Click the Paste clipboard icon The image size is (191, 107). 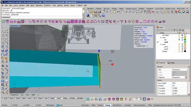[115, 12]
